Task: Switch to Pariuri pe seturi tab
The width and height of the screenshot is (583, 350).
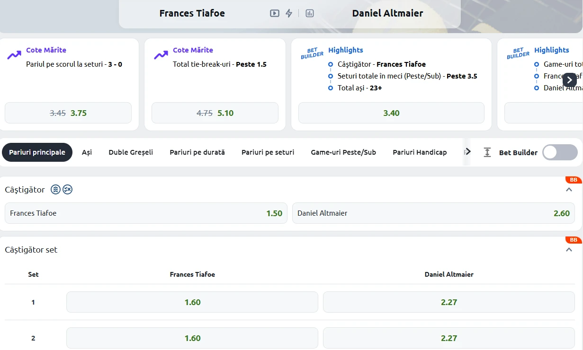Action: coord(268,152)
